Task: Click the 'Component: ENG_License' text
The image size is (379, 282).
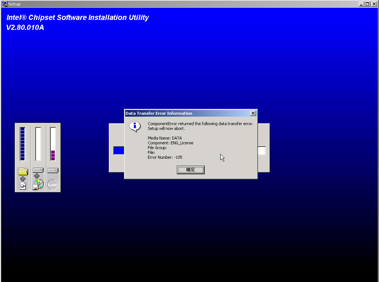Action: 170,143
